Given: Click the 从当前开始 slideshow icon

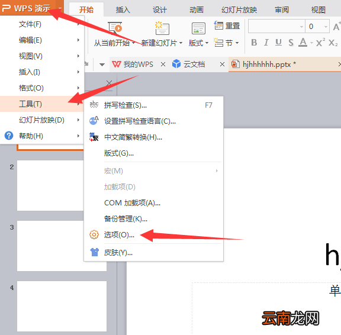Looking at the screenshot, I should tap(115, 28).
